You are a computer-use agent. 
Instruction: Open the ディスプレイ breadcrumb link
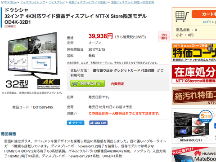pos(57,2)
